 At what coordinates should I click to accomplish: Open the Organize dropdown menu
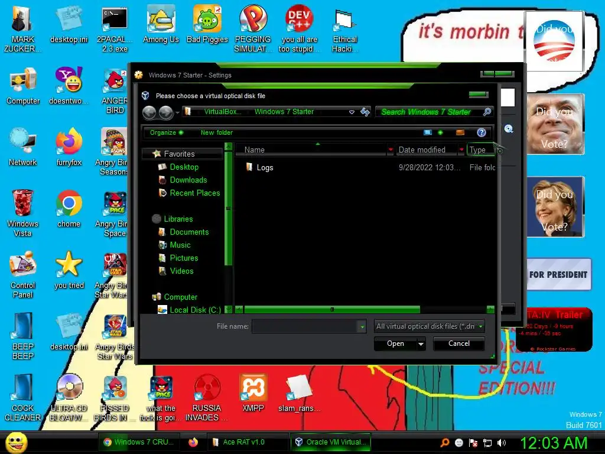tap(166, 132)
